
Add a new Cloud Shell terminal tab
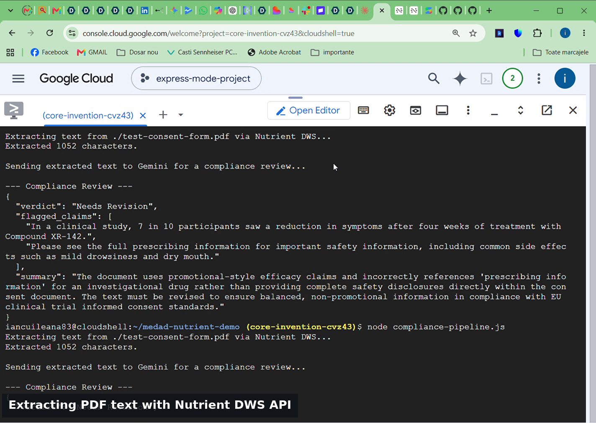163,115
